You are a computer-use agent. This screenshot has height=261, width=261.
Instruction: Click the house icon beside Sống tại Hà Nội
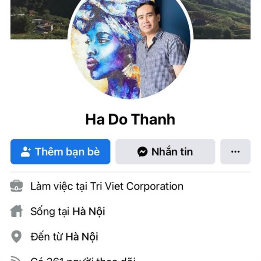point(17,211)
